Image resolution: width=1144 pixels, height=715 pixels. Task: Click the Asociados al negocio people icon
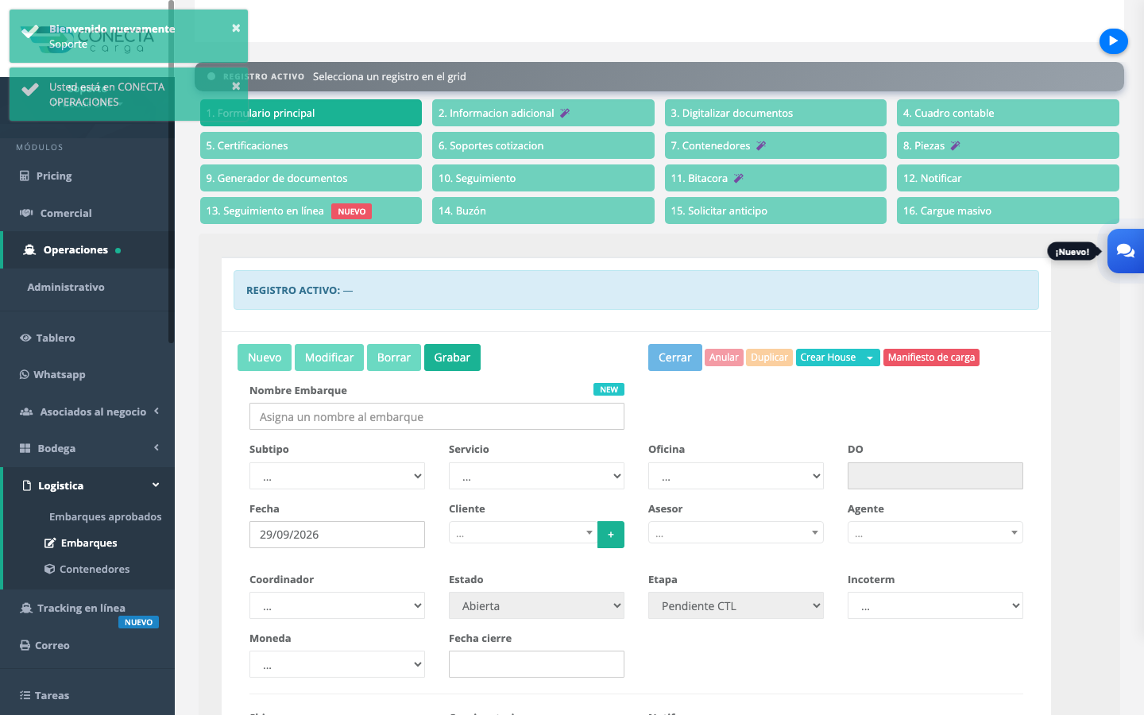(26, 412)
